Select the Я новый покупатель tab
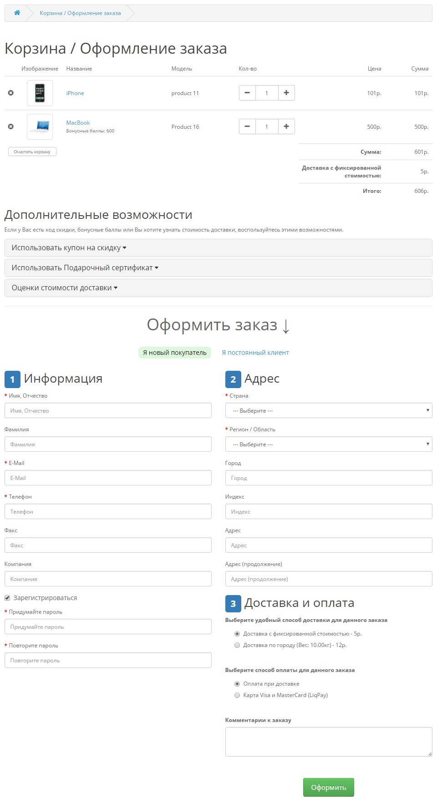437x803 pixels. [174, 353]
